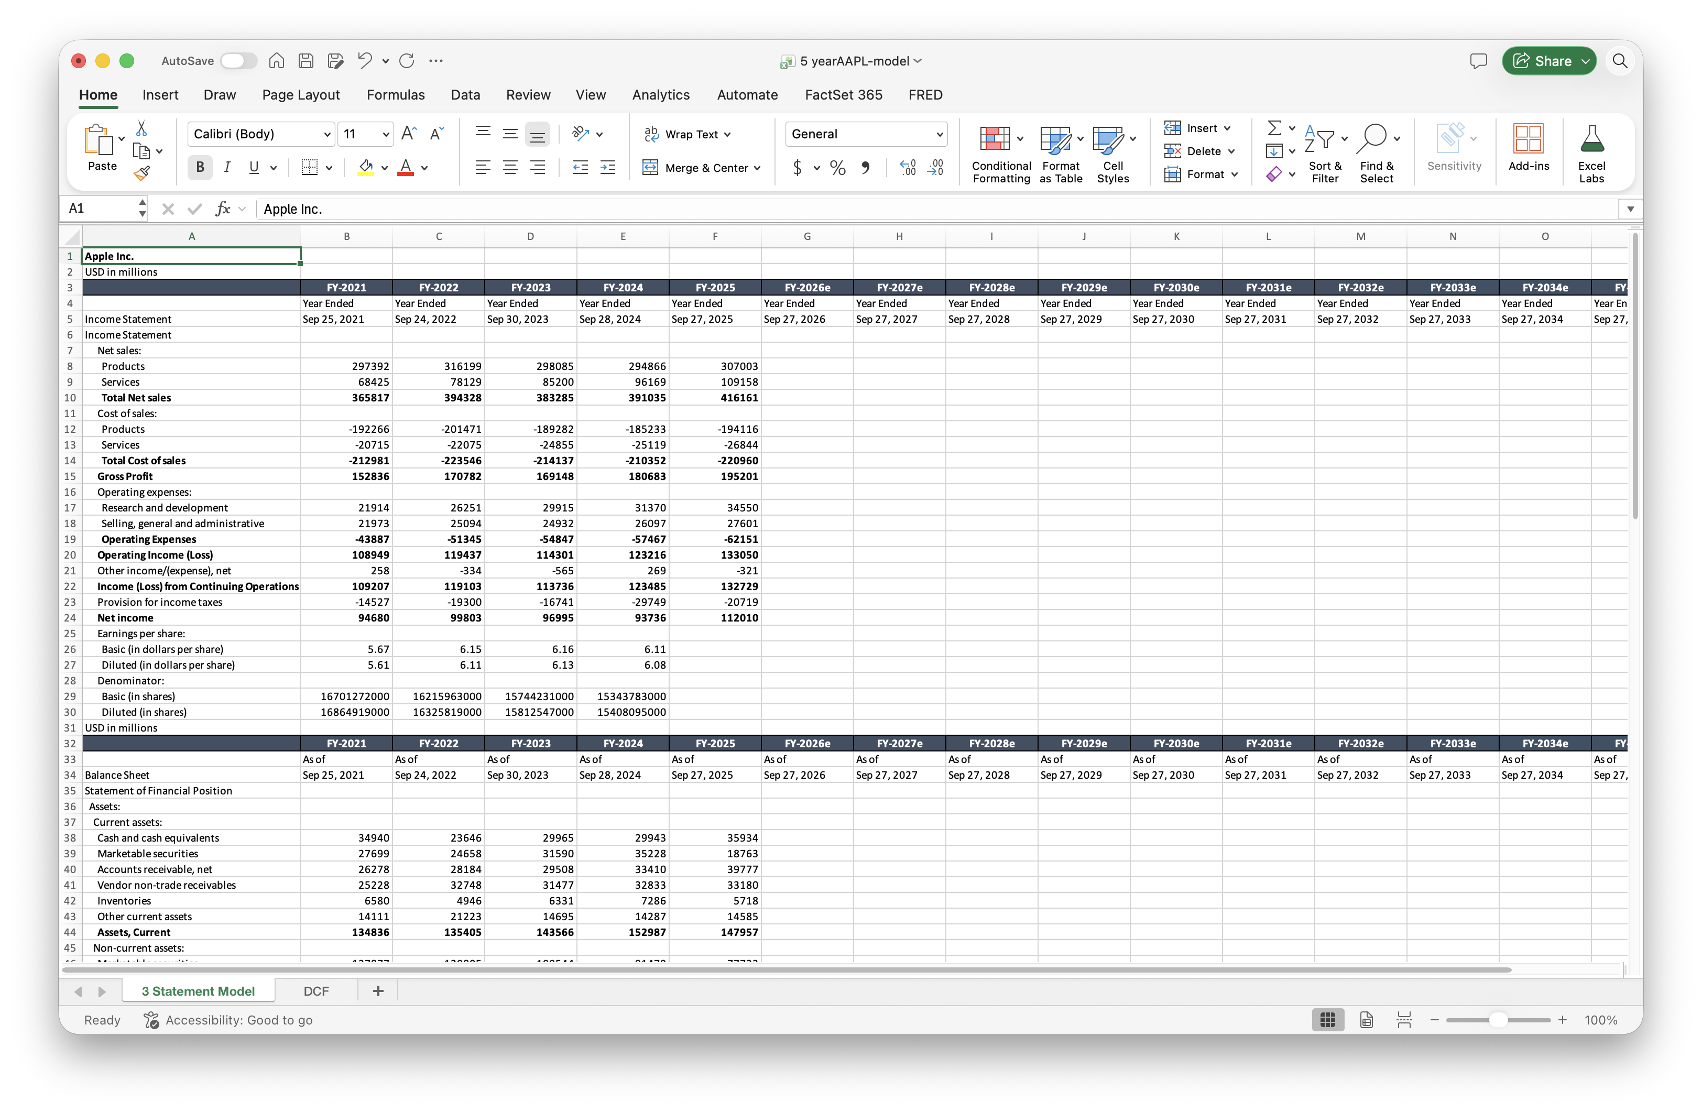Toggle Underline formatting
The image size is (1702, 1112).
point(253,167)
